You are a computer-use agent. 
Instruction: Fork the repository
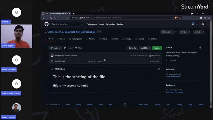[197, 32]
